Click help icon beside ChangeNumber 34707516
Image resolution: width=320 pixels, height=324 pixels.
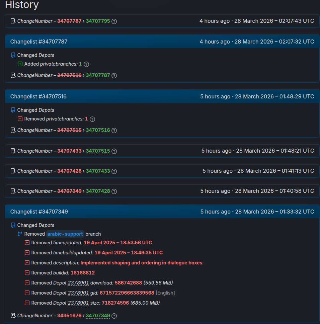pyautogui.click(x=114, y=131)
